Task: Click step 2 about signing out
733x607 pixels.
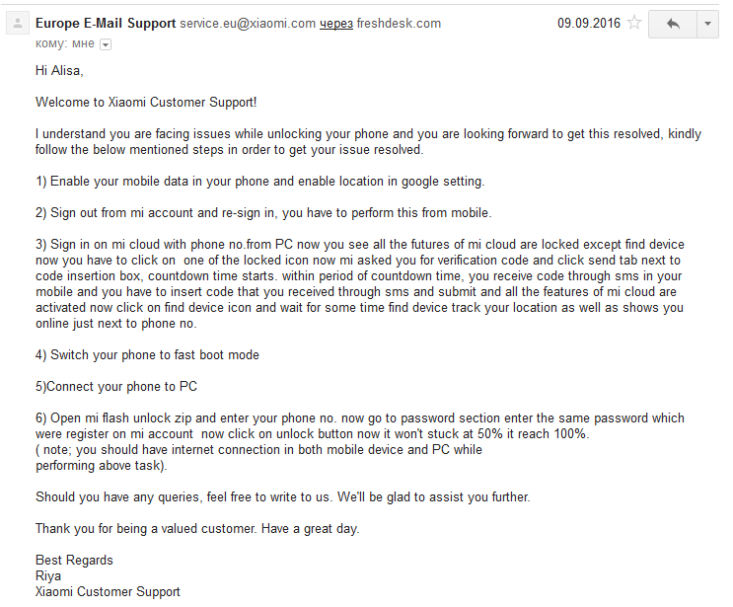Action: pyautogui.click(x=263, y=213)
